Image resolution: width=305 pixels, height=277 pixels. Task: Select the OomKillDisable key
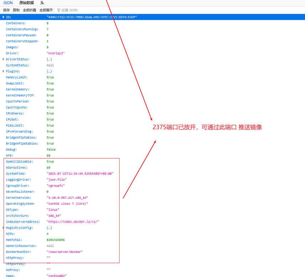(20, 162)
